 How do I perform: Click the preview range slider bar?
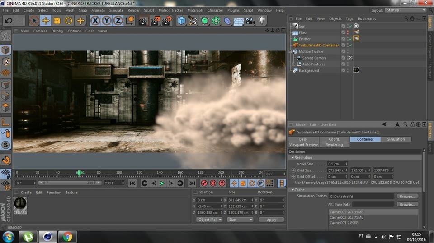coord(70,183)
